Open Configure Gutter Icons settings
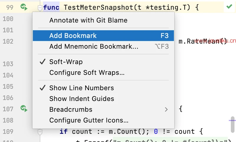 coord(89,120)
